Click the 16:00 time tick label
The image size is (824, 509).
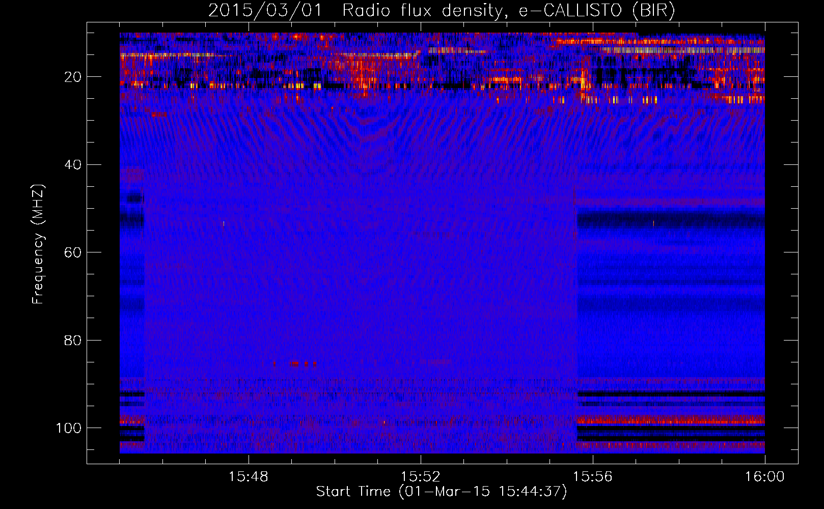(x=765, y=477)
